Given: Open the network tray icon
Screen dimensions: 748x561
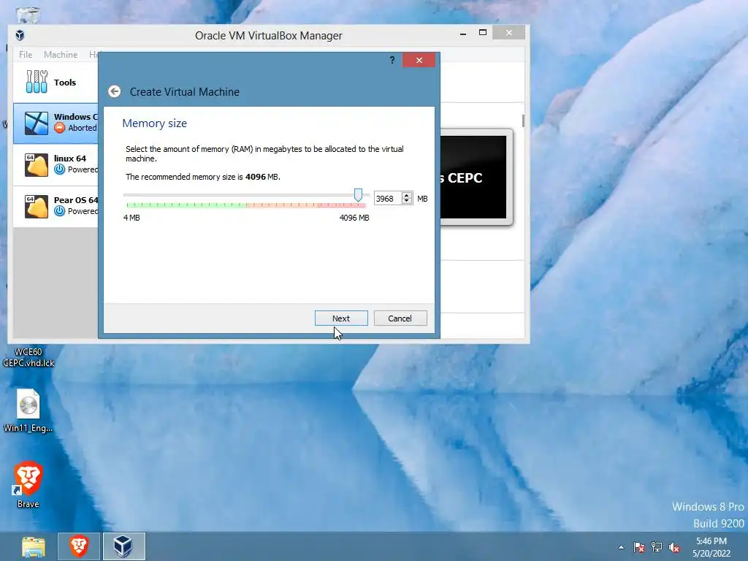Looking at the screenshot, I should (657, 547).
